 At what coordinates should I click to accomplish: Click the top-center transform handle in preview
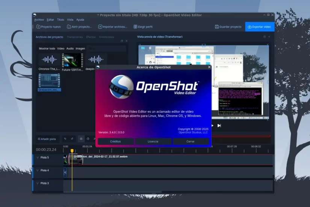[x=204, y=45]
